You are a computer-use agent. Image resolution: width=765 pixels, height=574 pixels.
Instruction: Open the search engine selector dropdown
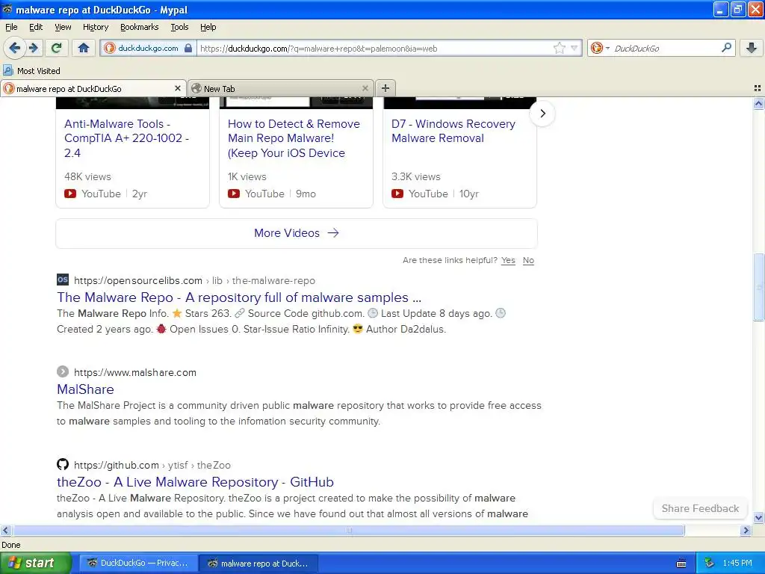(600, 48)
